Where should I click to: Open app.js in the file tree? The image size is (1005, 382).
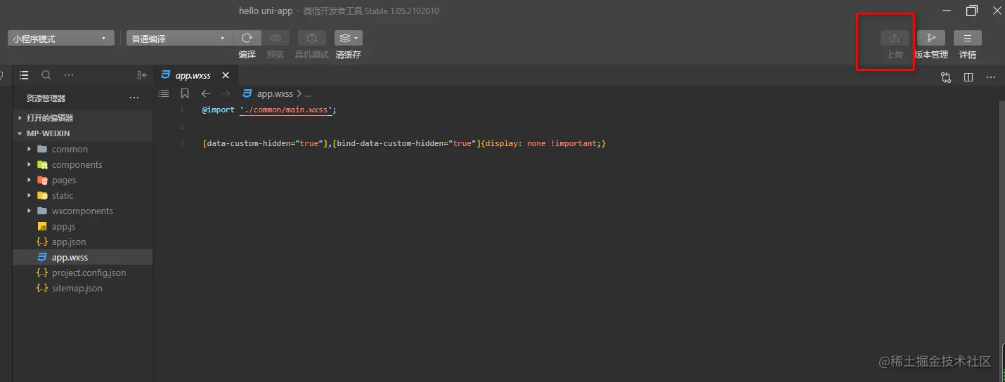pyautogui.click(x=82, y=226)
